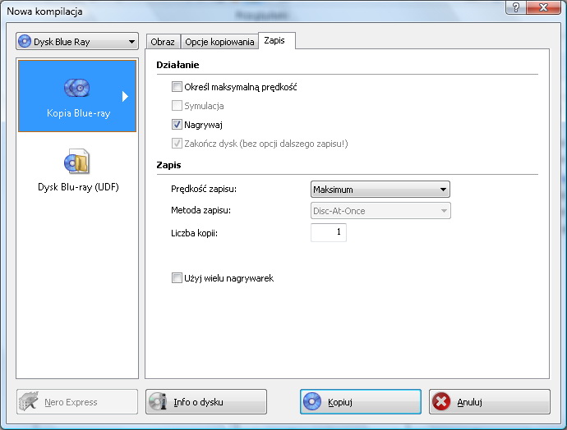Click the Prędkość zapisu label
The image size is (567, 430).
coord(204,189)
